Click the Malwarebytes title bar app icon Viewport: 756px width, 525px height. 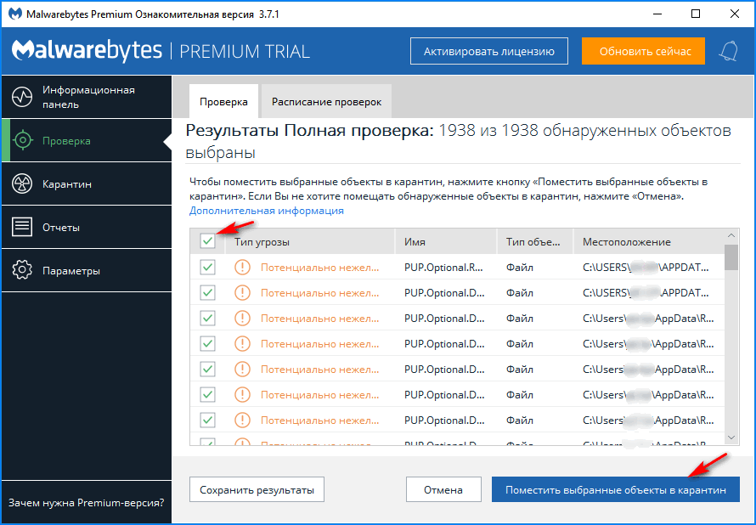pyautogui.click(x=15, y=14)
